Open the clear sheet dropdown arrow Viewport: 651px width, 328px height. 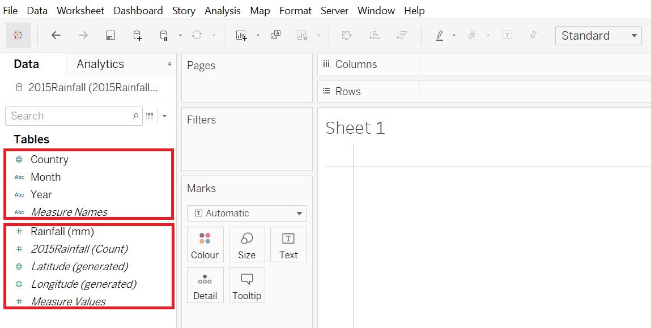coord(319,36)
